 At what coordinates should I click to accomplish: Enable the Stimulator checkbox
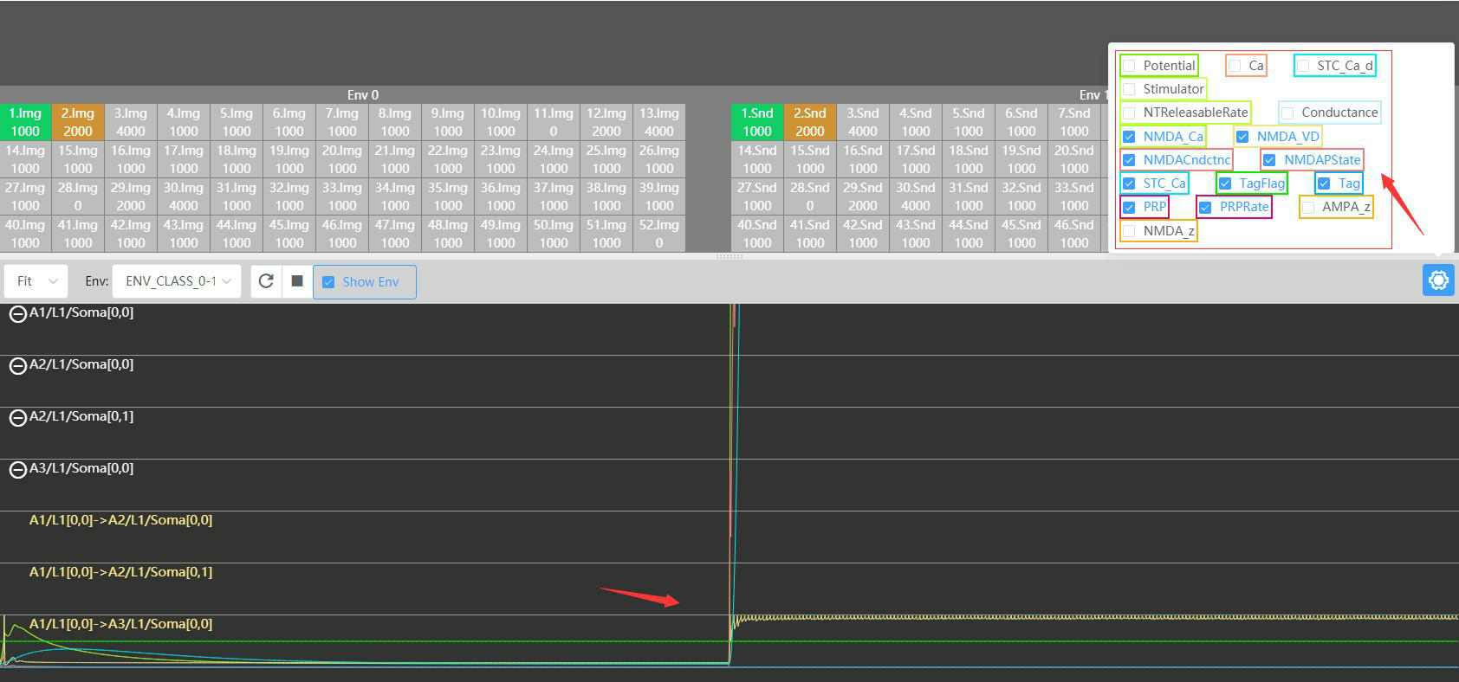[1129, 89]
